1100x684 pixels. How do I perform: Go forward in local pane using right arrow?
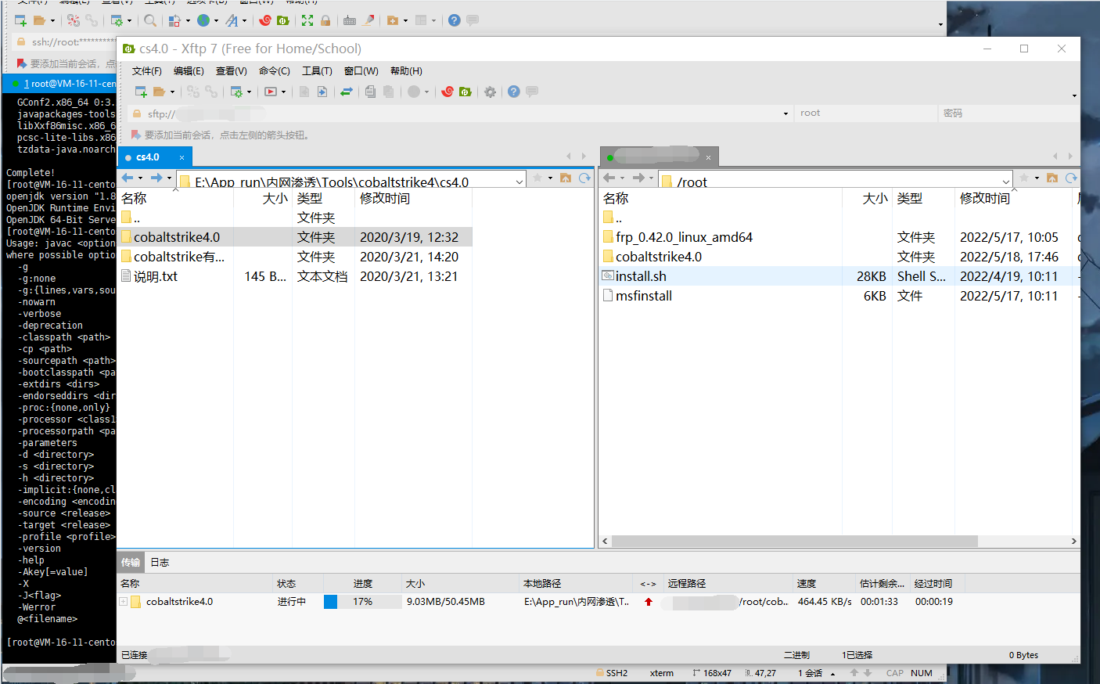(156, 178)
